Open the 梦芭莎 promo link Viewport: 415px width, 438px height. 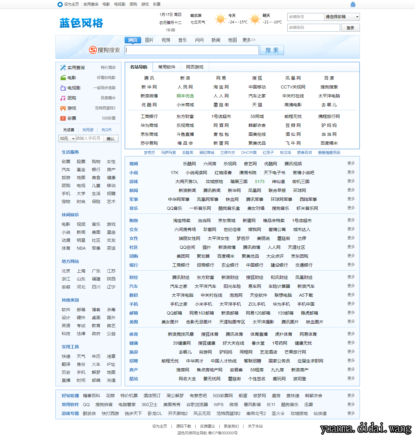click(150, 153)
